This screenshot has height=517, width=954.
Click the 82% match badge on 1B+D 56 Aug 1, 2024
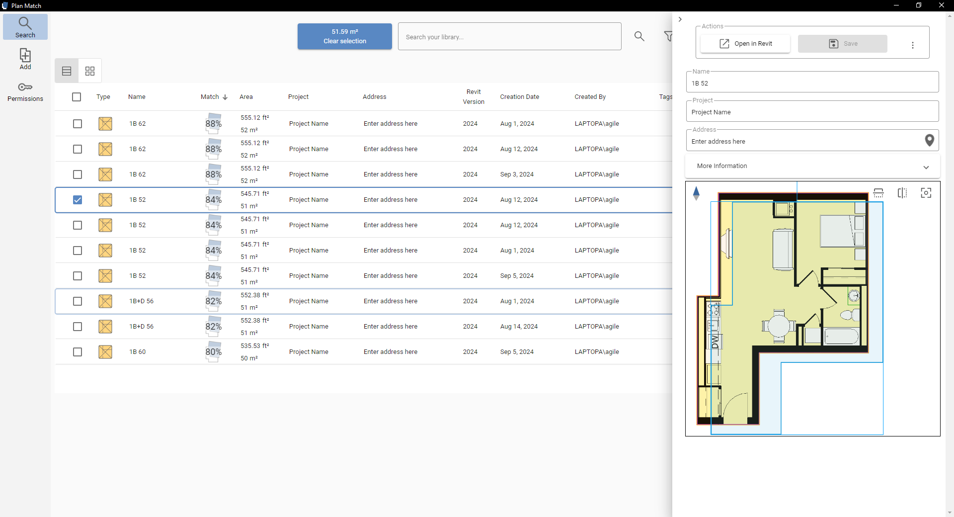pos(214,301)
